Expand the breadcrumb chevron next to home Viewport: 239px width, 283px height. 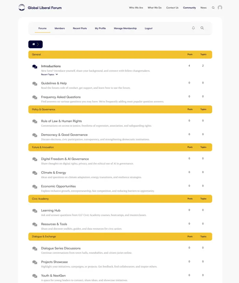(x=38, y=44)
